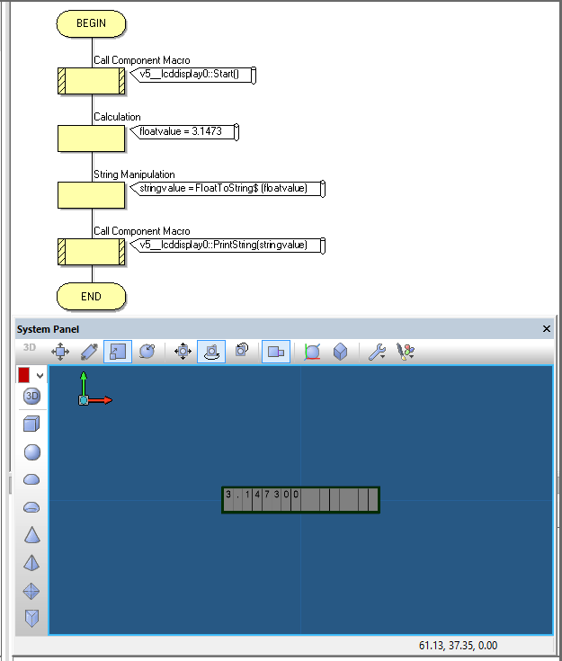This screenshot has width=562, height=661.
Task: Select the END flowchart node
Action: click(91, 296)
